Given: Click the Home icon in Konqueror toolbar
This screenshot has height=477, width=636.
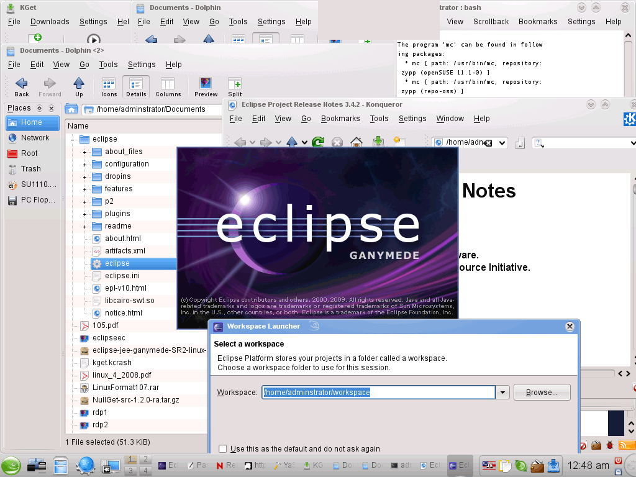Looking at the screenshot, I should [356, 142].
